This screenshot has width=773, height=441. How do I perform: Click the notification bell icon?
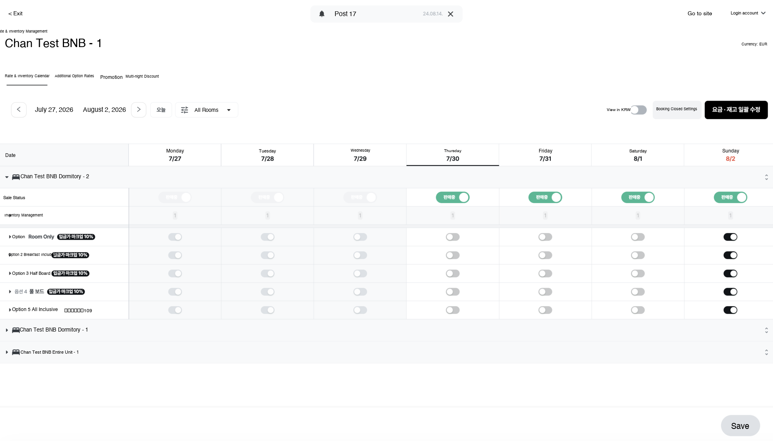click(322, 14)
